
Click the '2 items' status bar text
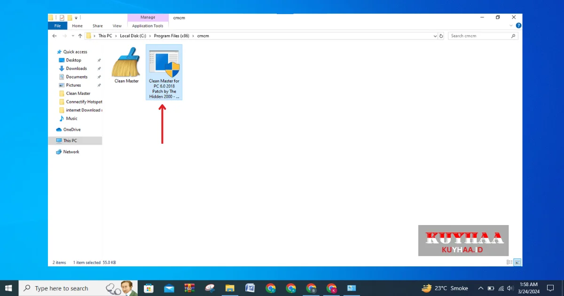point(59,263)
